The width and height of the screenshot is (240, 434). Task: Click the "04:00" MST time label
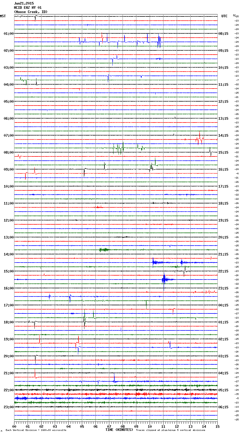[x=9, y=85]
